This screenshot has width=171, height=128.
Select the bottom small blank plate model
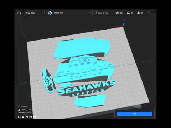(x=90, y=101)
